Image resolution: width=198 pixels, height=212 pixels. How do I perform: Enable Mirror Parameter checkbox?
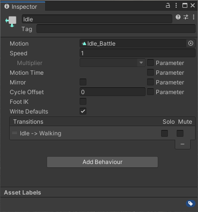tap(150, 82)
